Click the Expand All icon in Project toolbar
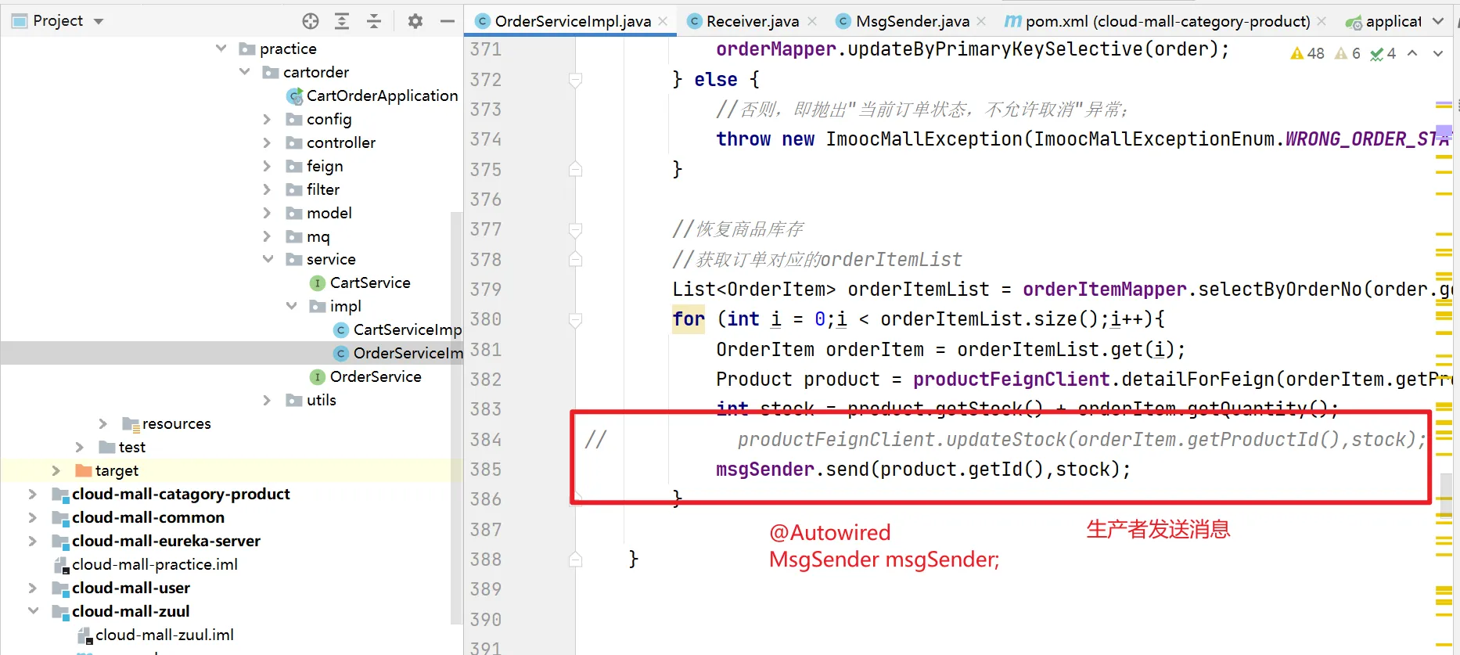The height and width of the screenshot is (655, 1460). (x=342, y=21)
